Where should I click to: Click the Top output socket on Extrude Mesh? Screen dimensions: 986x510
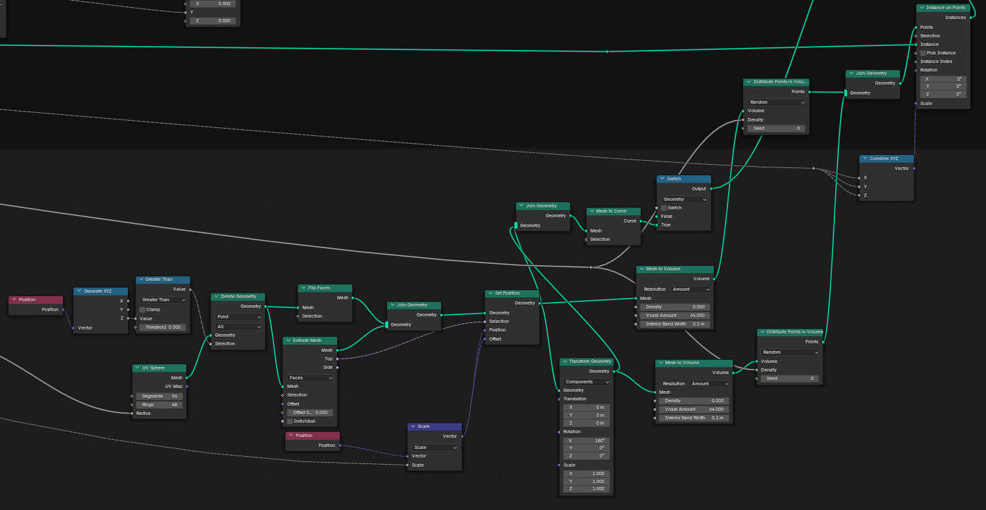337,359
